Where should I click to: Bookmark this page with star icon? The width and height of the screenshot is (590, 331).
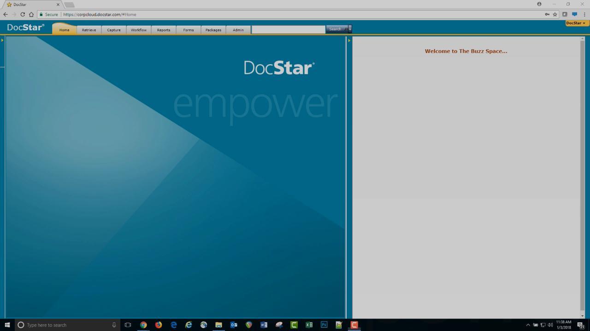(555, 14)
